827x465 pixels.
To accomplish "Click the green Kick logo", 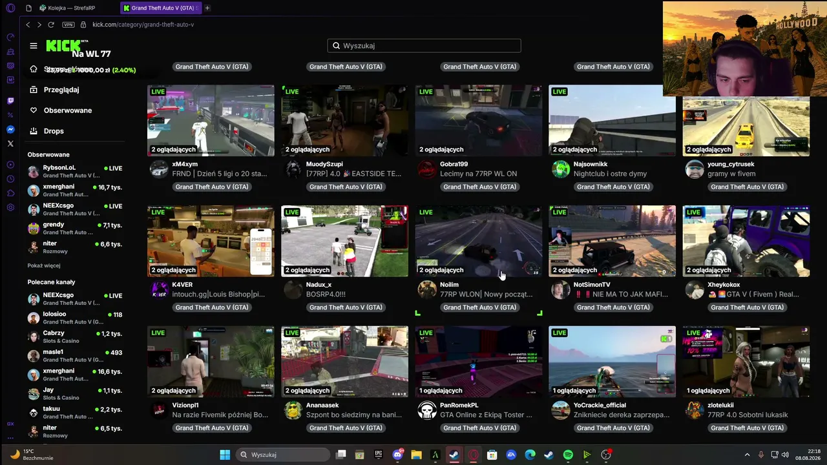I will [63, 45].
